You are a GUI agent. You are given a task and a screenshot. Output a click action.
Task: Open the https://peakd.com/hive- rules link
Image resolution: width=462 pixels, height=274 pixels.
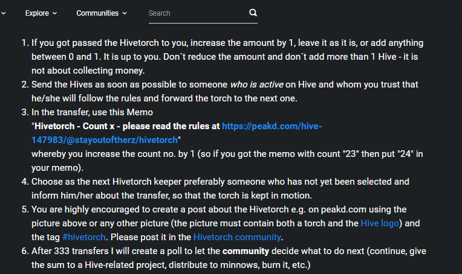pos(272,126)
